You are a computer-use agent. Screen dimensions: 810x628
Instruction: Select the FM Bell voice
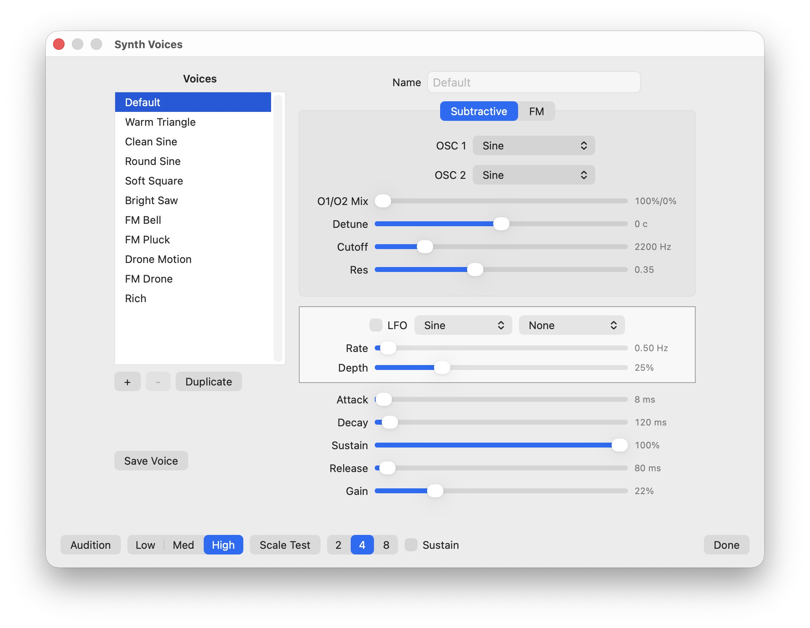[x=193, y=220]
